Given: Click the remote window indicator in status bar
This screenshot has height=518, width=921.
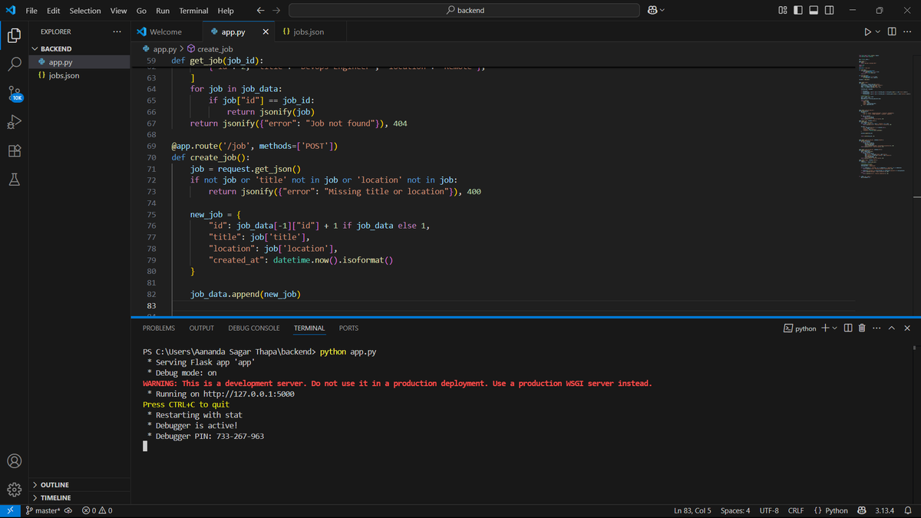Looking at the screenshot, I should pos(10,510).
